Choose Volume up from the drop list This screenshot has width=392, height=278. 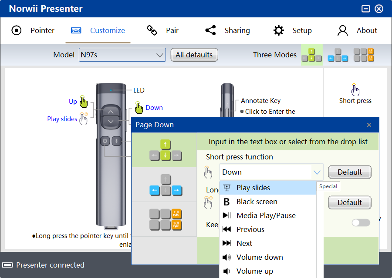coord(268,271)
